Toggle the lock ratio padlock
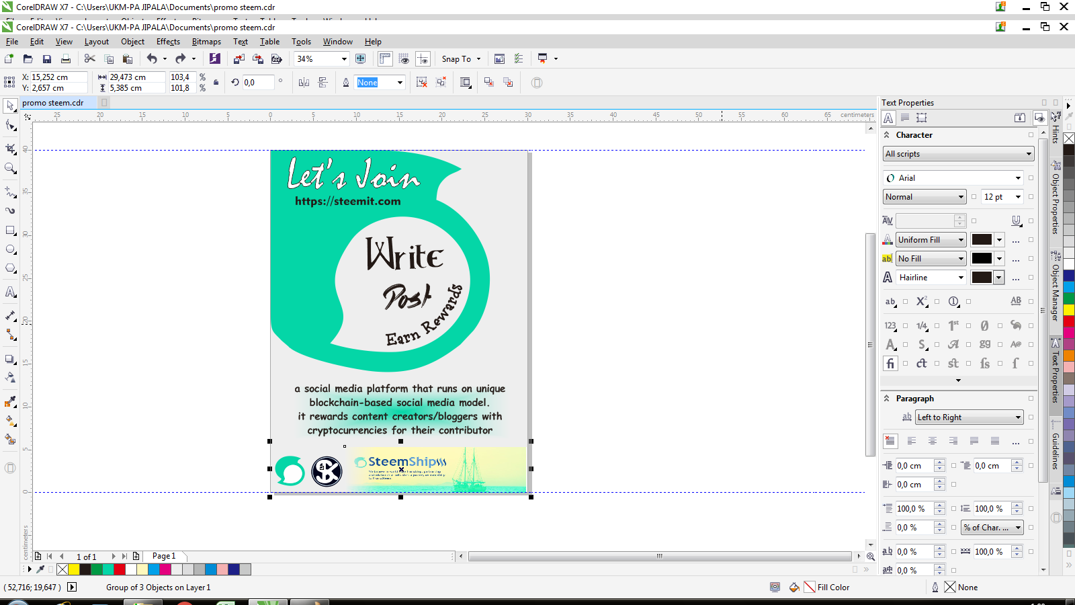The width and height of the screenshot is (1075, 605). (216, 83)
